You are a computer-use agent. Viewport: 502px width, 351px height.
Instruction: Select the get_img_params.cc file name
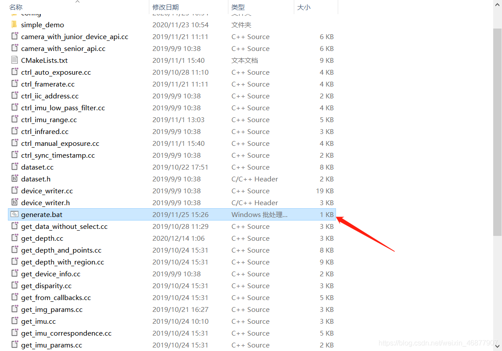pyautogui.click(x=52, y=310)
